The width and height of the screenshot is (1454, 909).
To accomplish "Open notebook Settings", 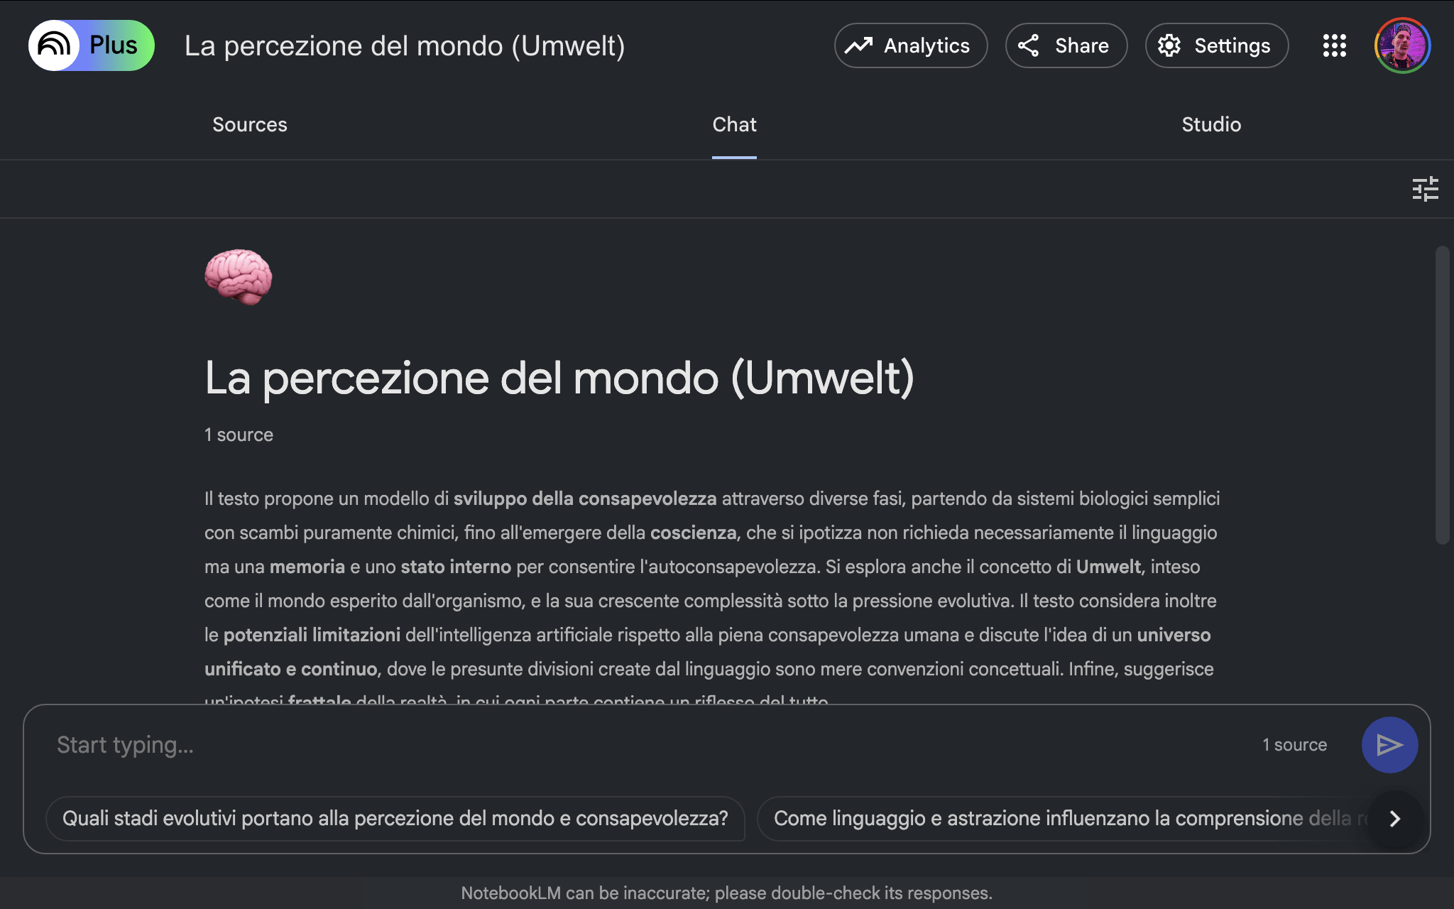I will 1216,45.
